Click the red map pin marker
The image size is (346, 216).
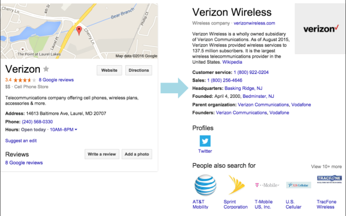tap(79, 31)
